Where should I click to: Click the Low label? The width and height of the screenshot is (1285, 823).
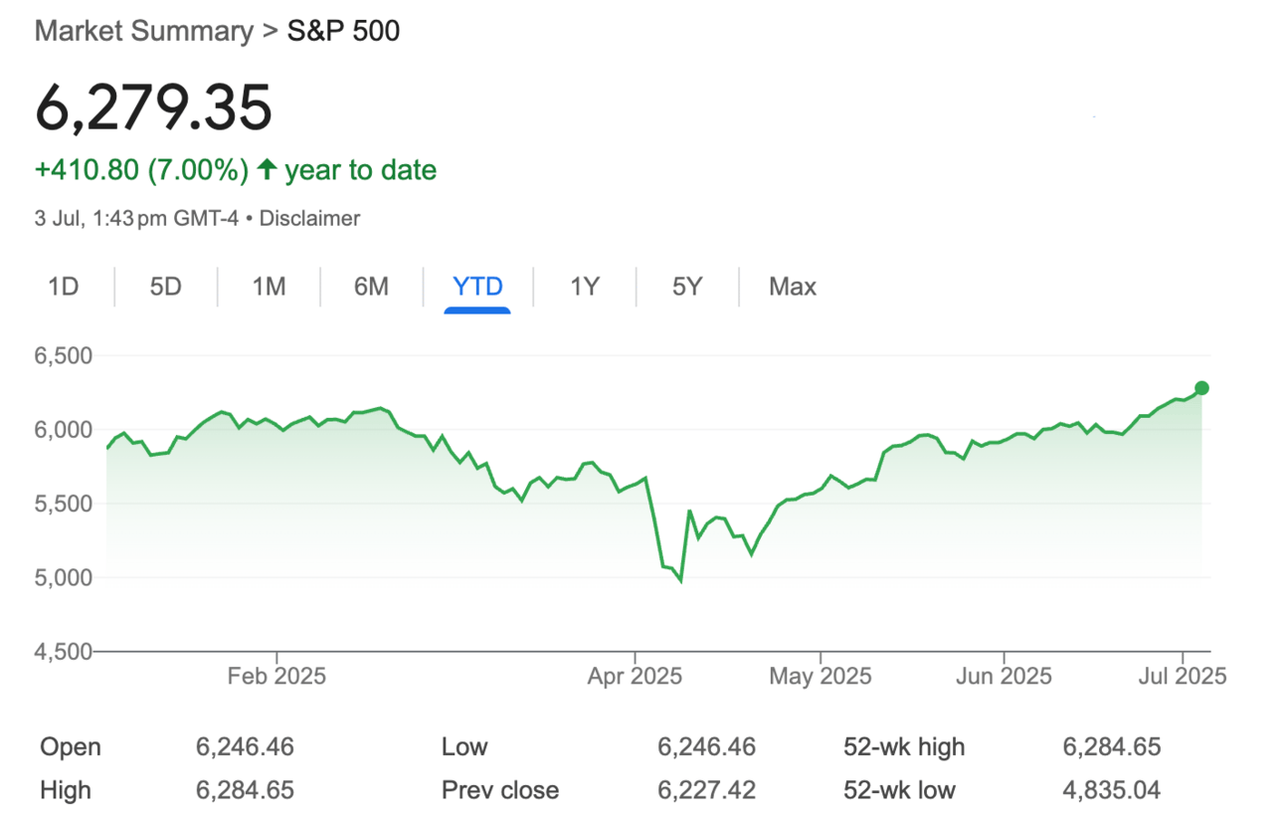click(464, 746)
